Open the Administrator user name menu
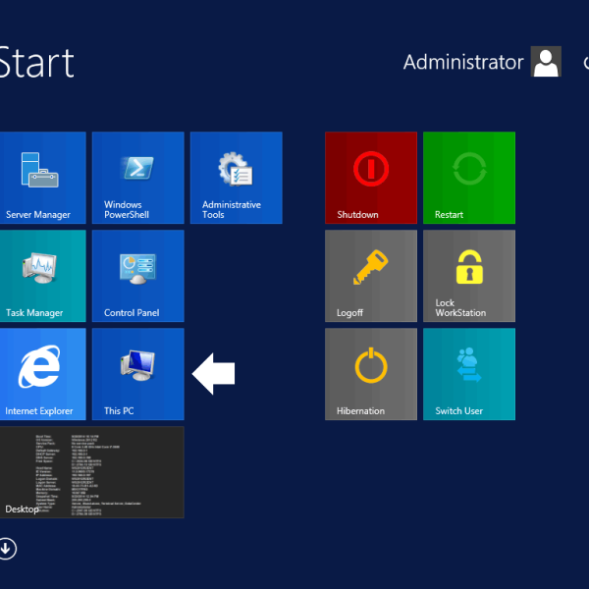589x589 pixels. point(463,63)
